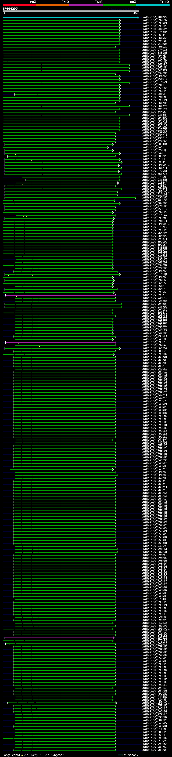Click label UniRef100_B8BEN8
The image size is (172, 757).
[x=154, y=248]
